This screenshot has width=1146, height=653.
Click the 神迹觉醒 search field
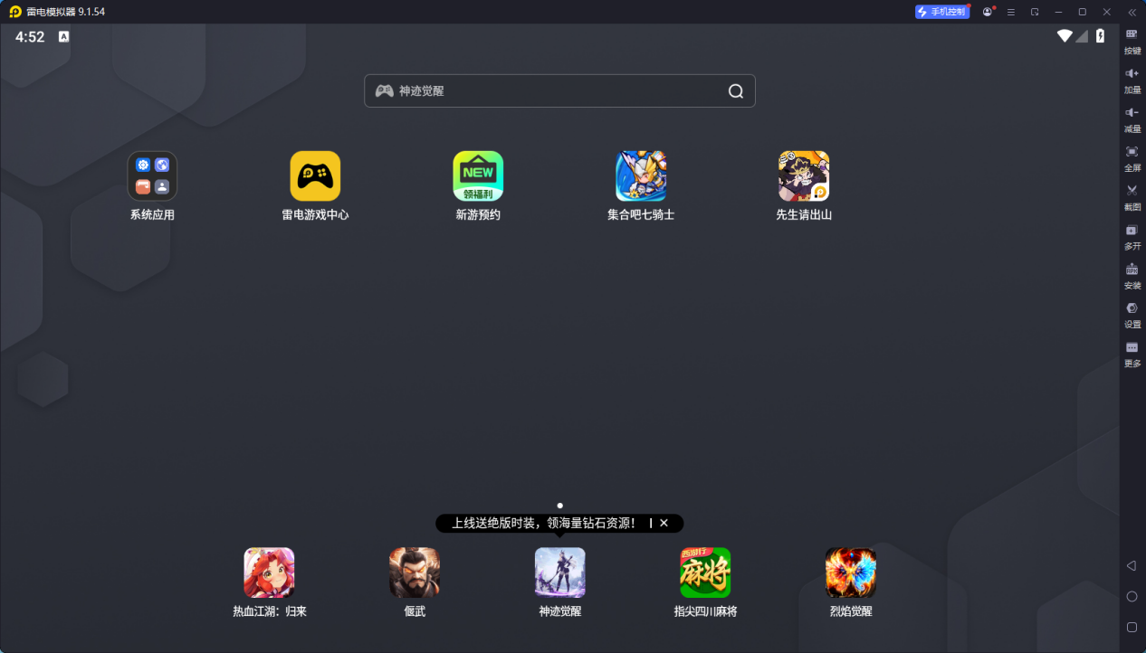point(559,90)
